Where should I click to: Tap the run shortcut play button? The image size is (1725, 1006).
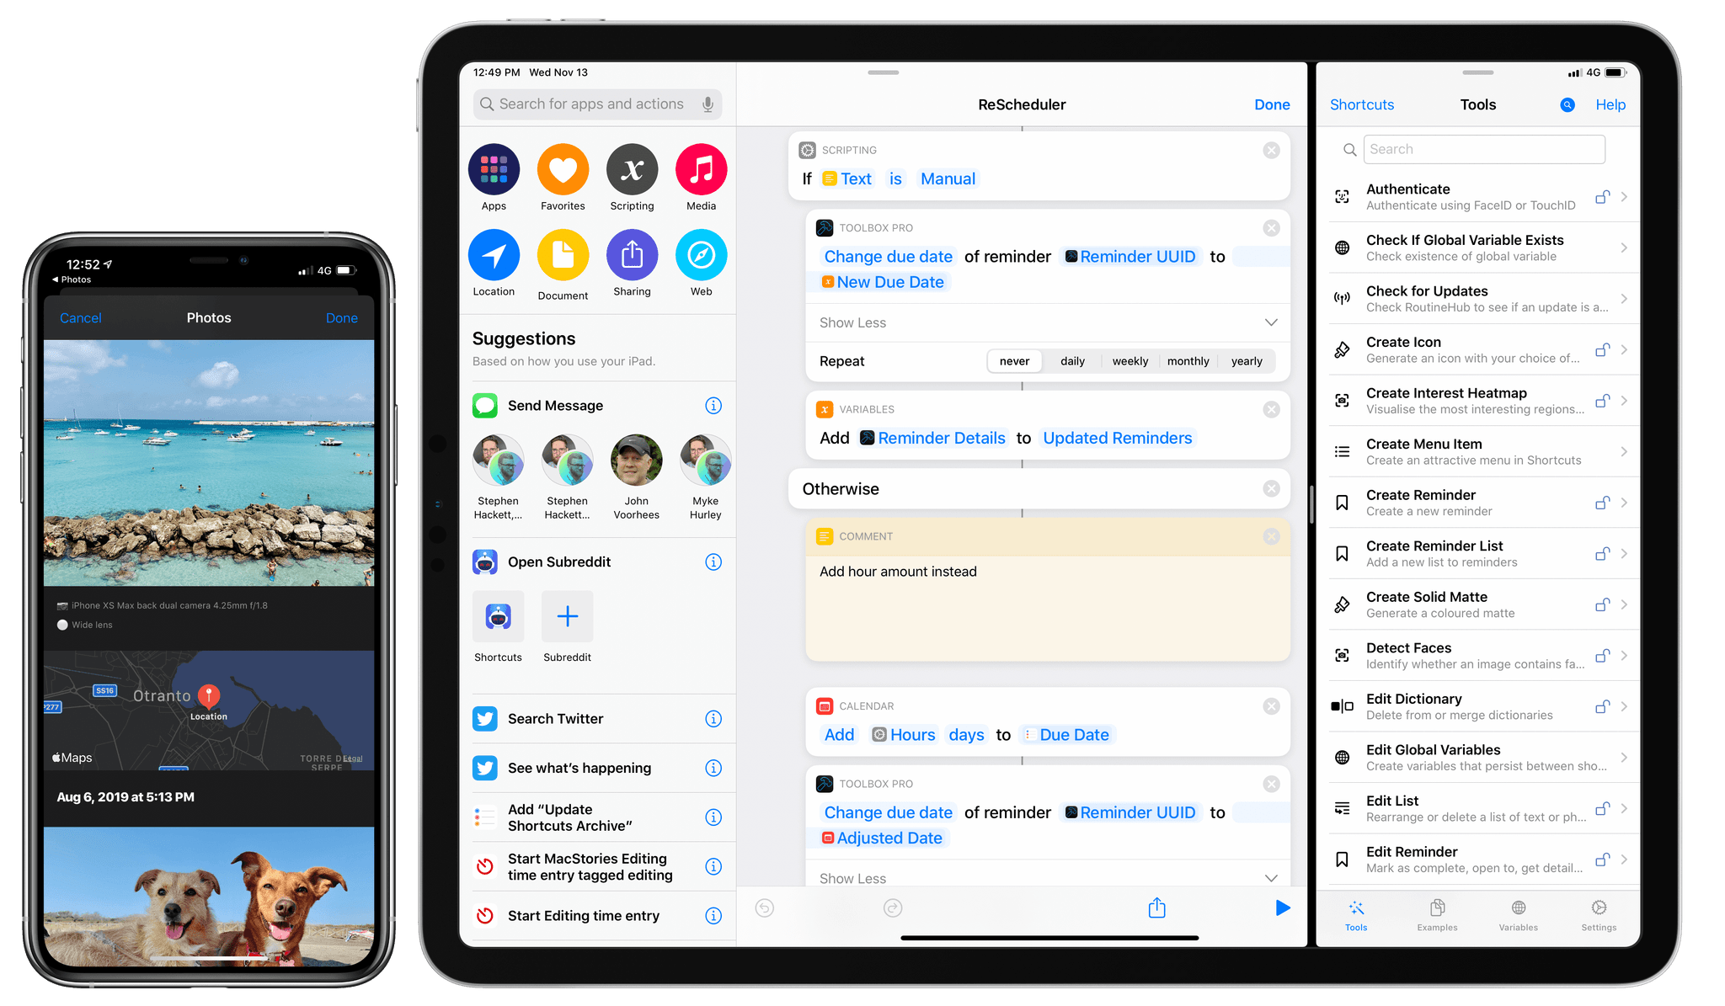pyautogui.click(x=1283, y=906)
